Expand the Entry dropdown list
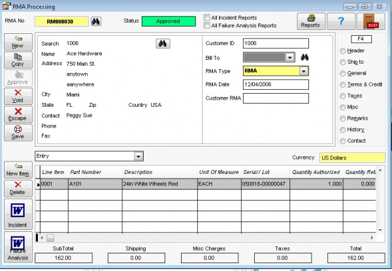 [x=138, y=156]
